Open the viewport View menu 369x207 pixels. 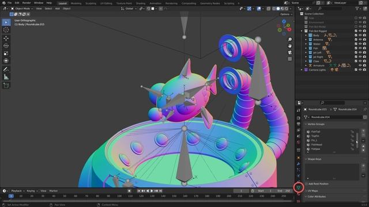point(39,9)
